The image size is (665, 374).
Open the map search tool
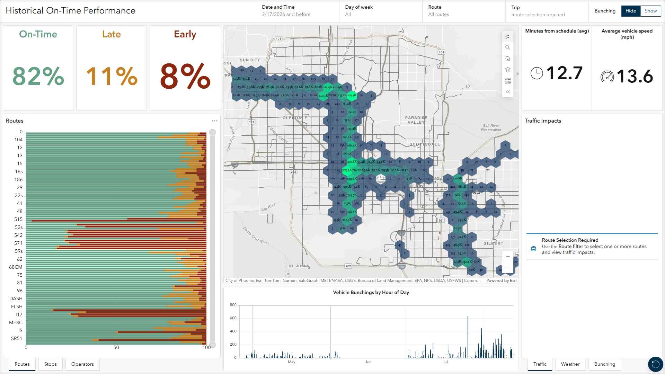point(507,47)
